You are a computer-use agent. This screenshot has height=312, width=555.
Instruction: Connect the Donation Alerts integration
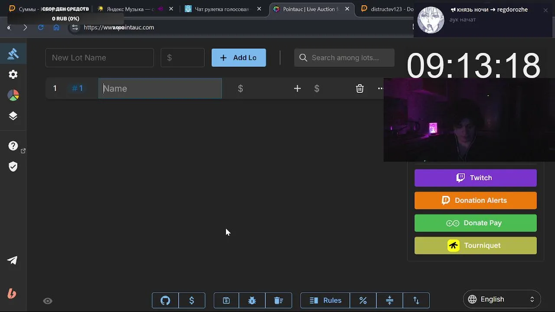coord(476,200)
